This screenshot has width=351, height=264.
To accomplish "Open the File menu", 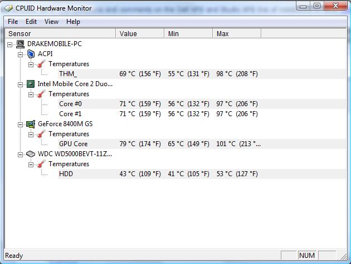I will coord(13,22).
